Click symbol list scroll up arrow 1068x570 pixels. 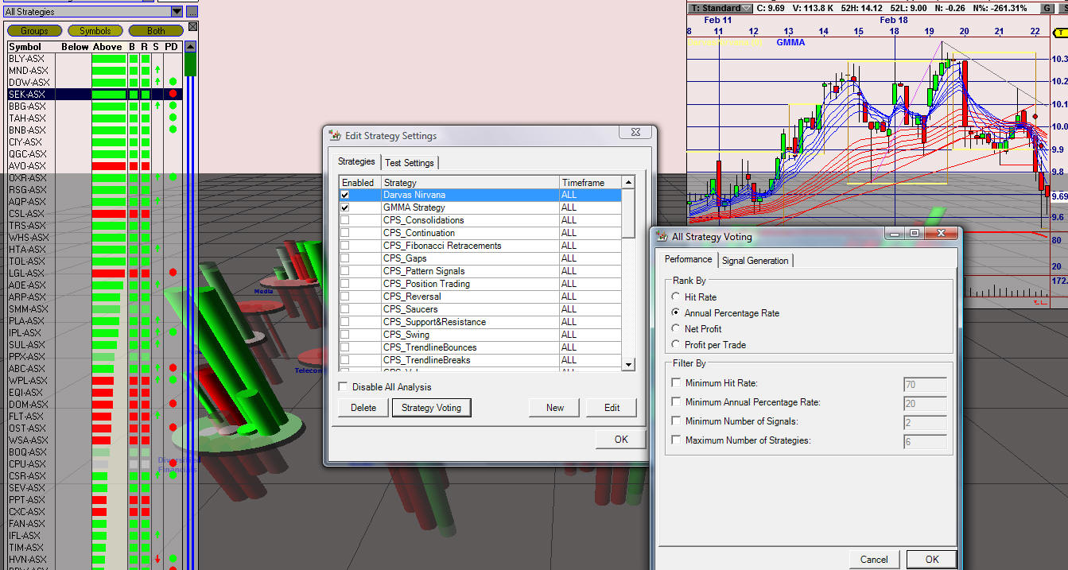(190, 47)
